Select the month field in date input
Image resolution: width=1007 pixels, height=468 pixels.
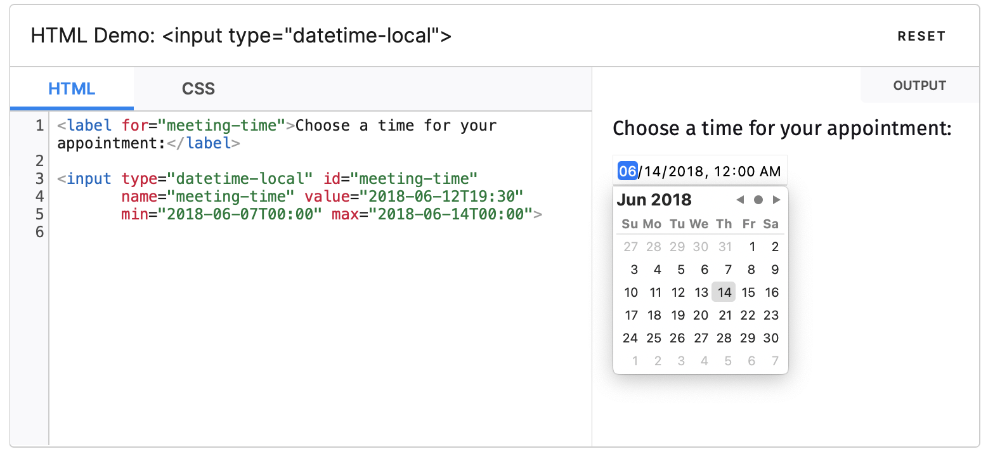[x=627, y=171]
